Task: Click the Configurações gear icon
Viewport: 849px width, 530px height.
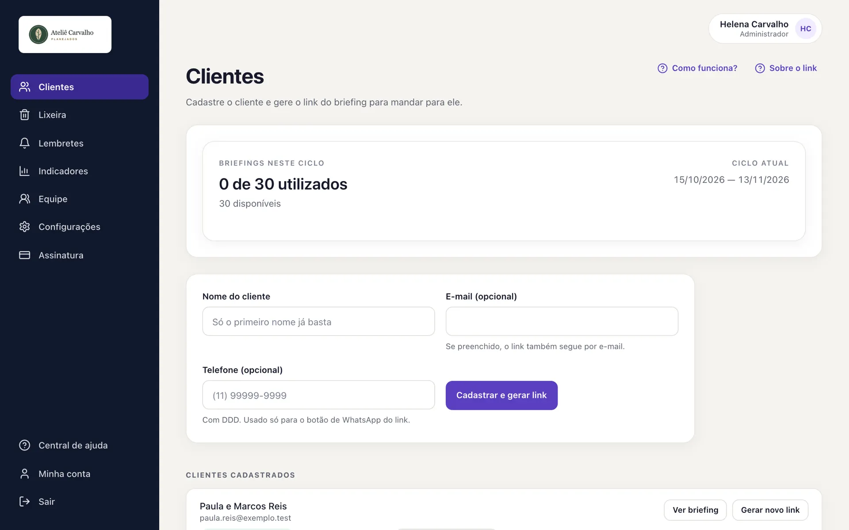Action: click(25, 227)
